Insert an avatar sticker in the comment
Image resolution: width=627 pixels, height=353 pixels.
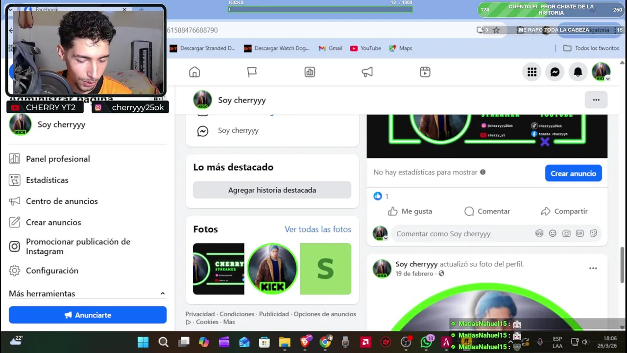click(539, 233)
